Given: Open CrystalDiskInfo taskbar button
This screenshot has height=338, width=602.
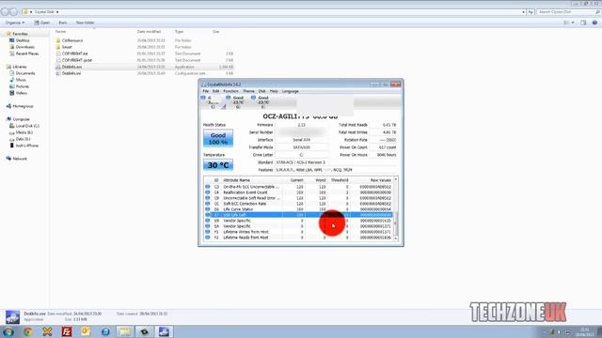Looking at the screenshot, I should pyautogui.click(x=165, y=331).
